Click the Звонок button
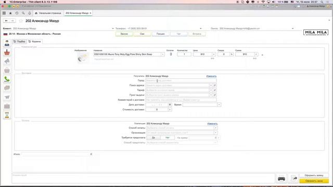This screenshot has width=333, height=187. coord(124,34)
